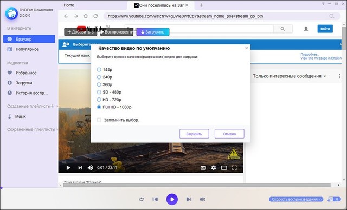The width and height of the screenshot is (347, 210).
Task: Switch to the Home tab
Action: [69, 5]
